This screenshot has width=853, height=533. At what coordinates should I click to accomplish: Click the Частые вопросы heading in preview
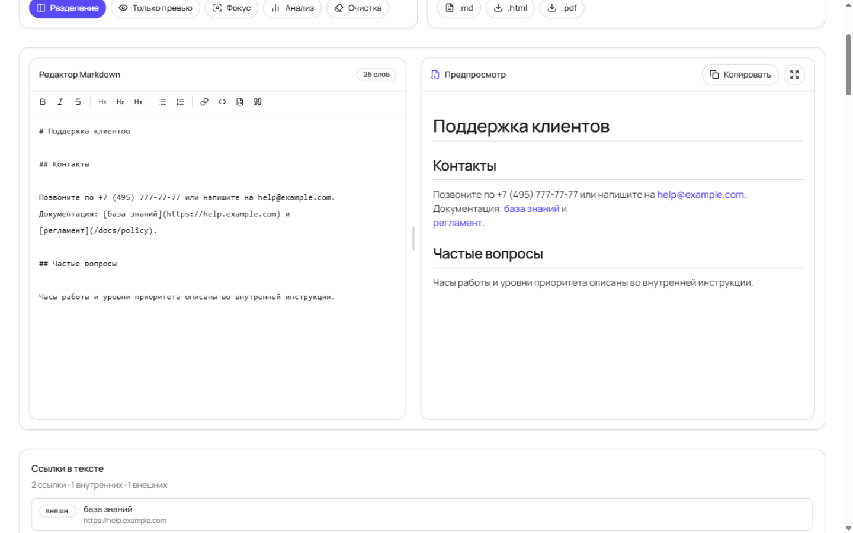488,254
